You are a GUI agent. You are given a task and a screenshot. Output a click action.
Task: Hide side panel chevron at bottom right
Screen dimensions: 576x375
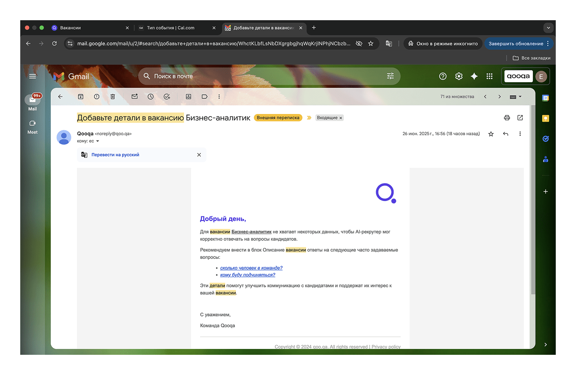coord(545,344)
